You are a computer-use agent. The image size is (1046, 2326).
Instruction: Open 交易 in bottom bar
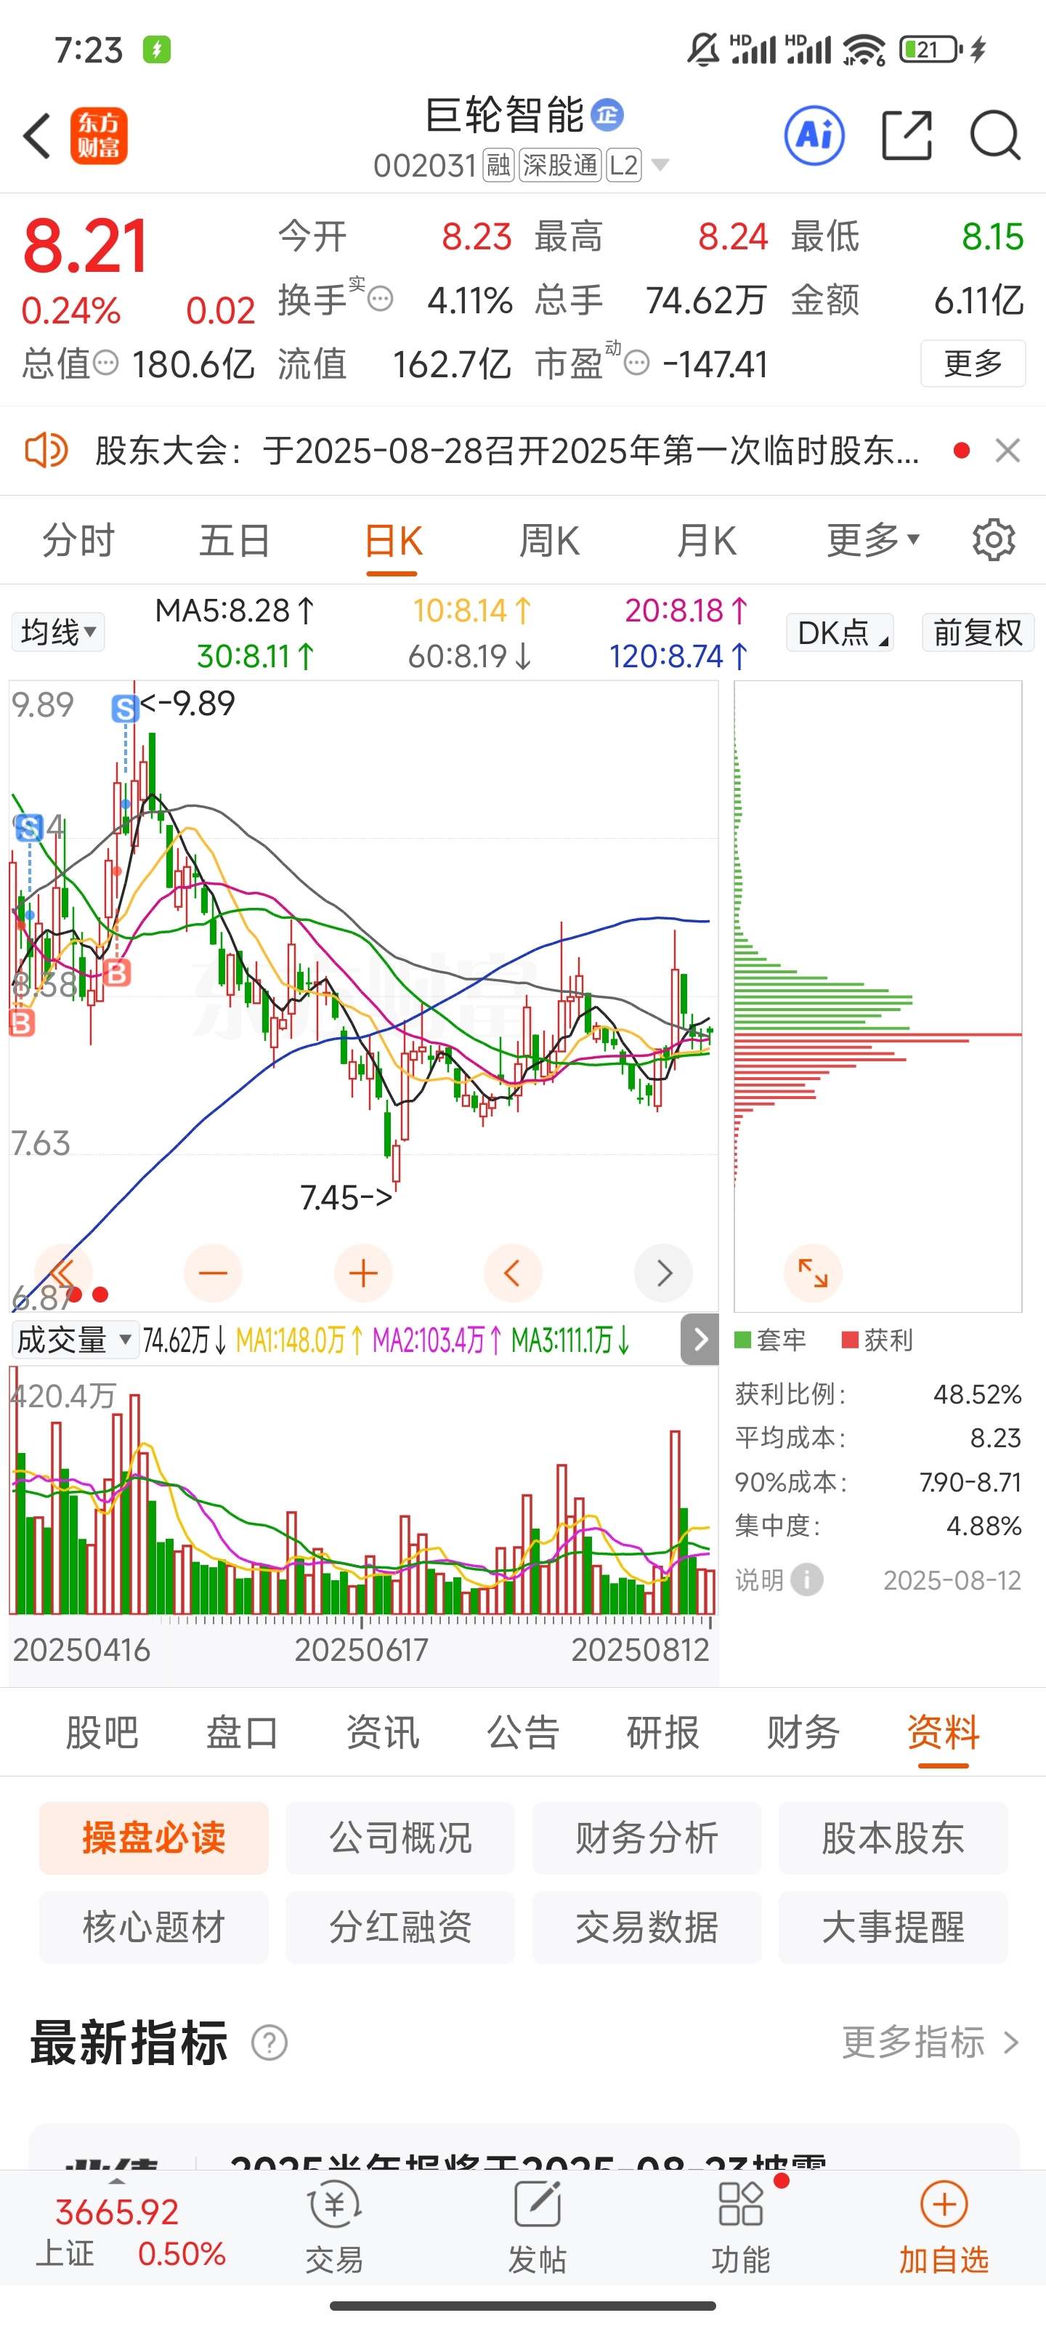click(334, 2229)
